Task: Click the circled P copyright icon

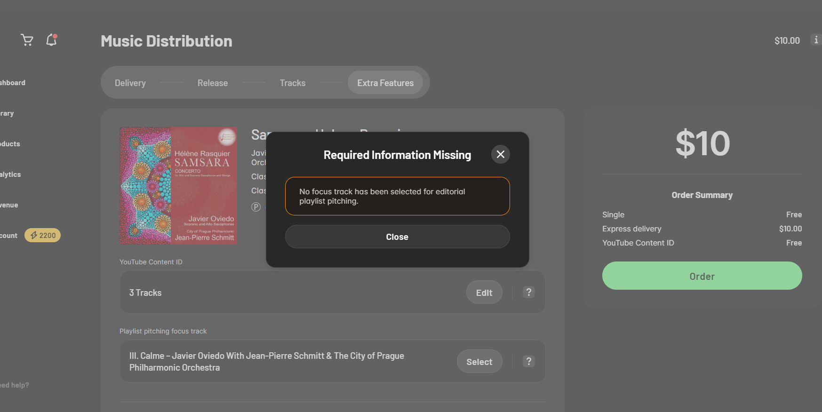Action: (x=256, y=207)
